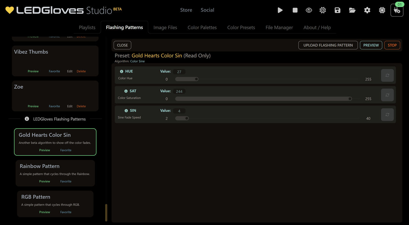Click the SIN value field showing 4
This screenshot has width=409, height=225.
point(179,111)
